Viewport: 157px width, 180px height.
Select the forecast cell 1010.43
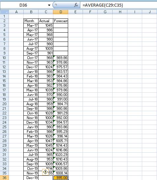tap(61, 159)
